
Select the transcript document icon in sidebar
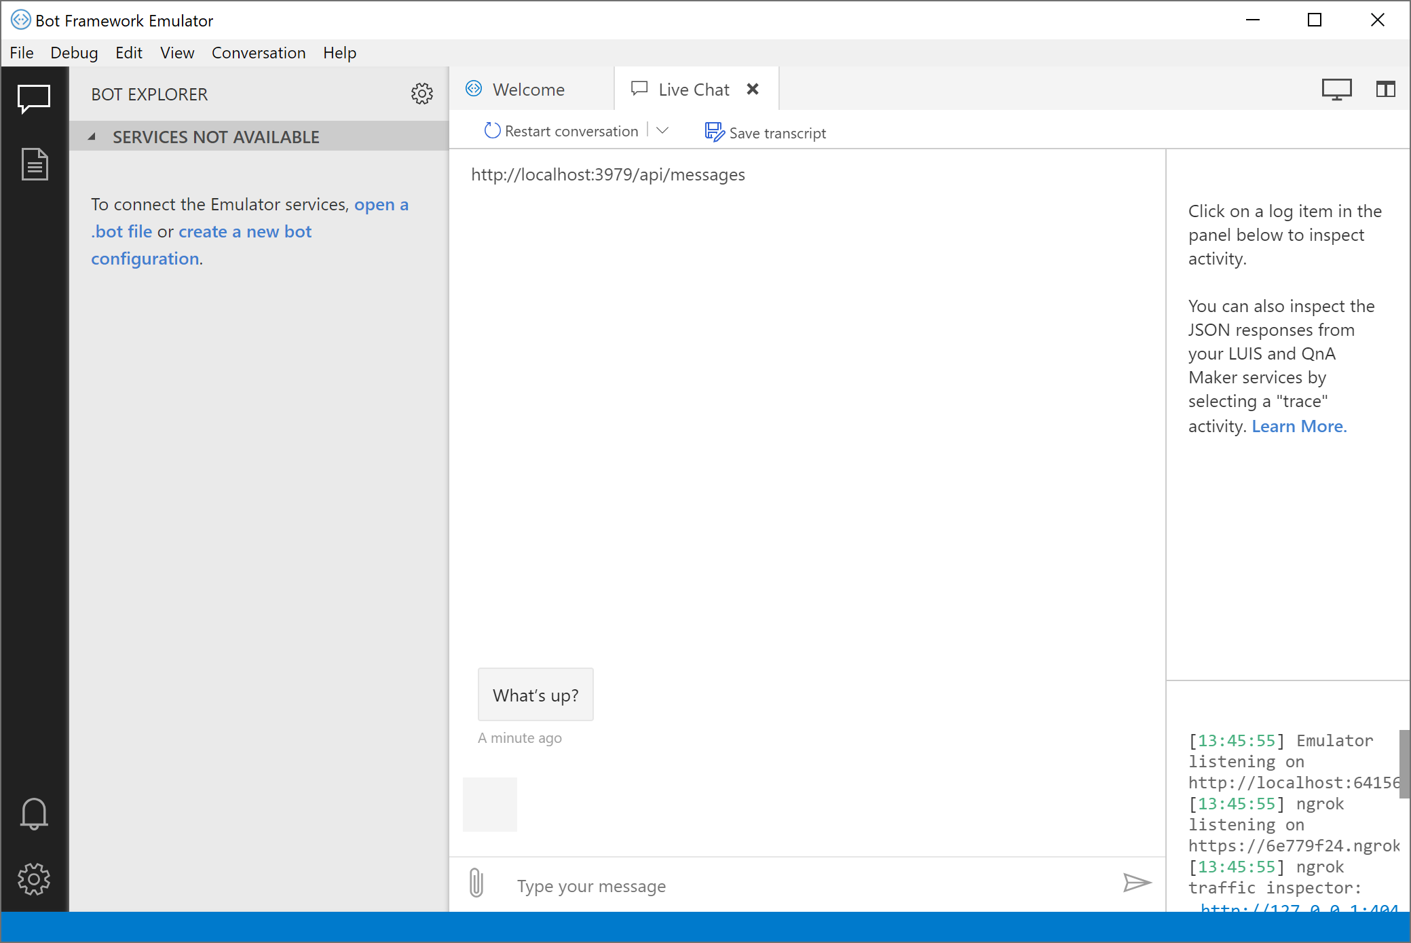34,163
